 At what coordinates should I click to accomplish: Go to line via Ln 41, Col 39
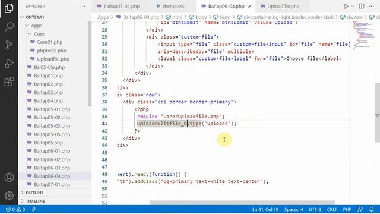pos(265,209)
